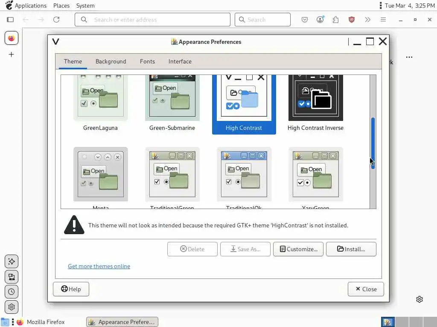Viewport: 437px width, 327px height.
Task: Select the Green-Submarine theme
Action: 172,104
